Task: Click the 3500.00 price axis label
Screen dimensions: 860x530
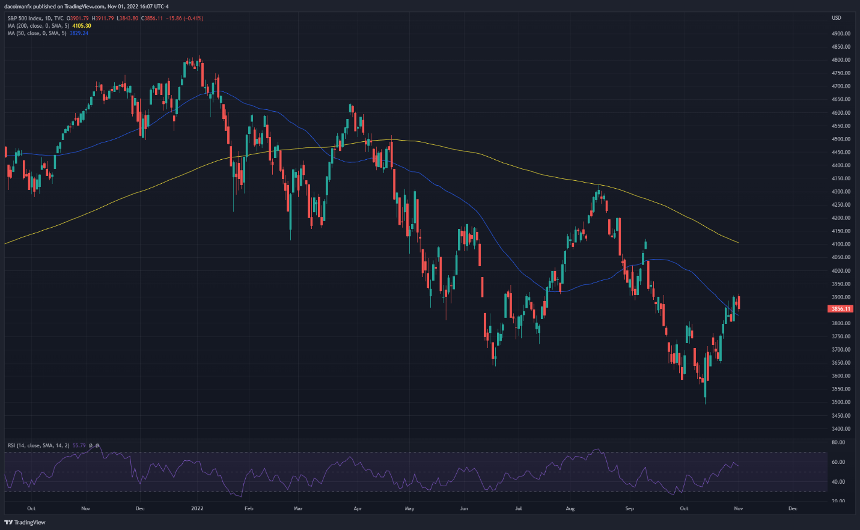Action: [x=841, y=402]
